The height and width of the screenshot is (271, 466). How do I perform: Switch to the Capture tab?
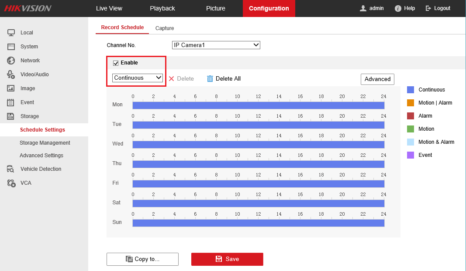(165, 28)
